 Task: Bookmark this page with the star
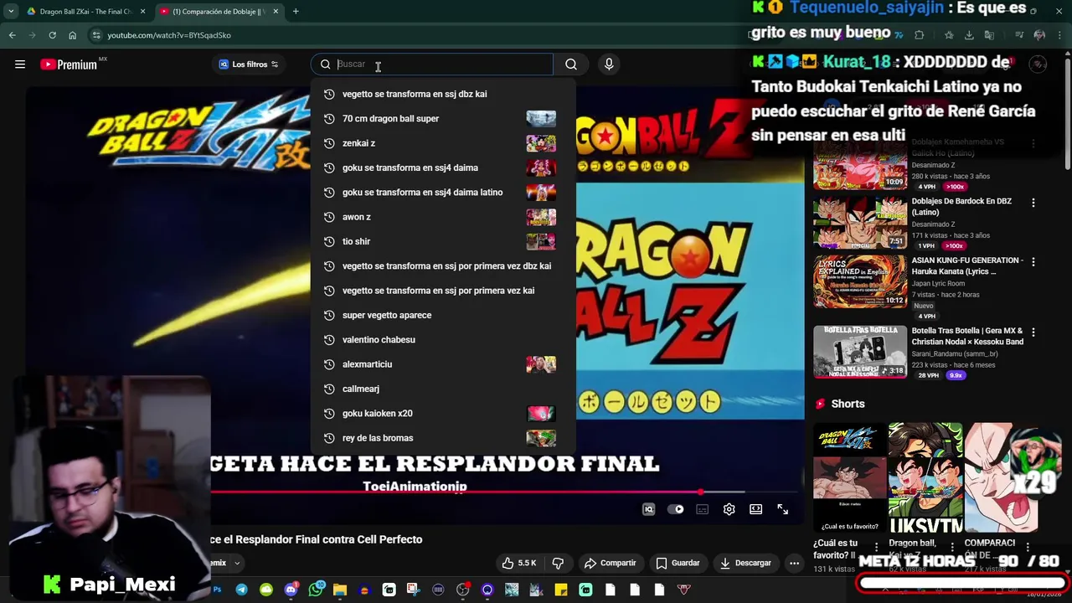(949, 35)
